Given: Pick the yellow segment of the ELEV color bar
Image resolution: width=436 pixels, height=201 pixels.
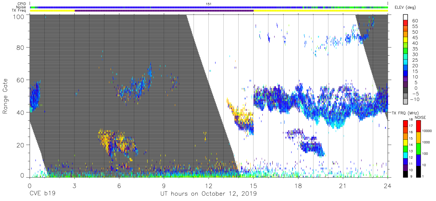Looking at the screenshot, I should click(x=406, y=40).
